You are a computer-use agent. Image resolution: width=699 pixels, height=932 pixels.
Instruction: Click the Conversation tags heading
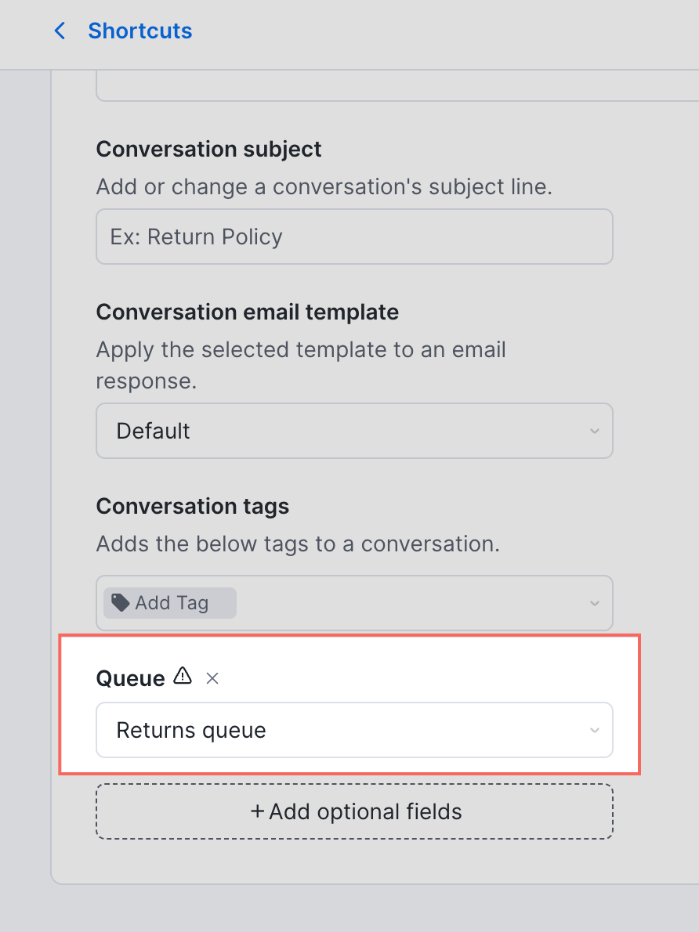(x=192, y=506)
